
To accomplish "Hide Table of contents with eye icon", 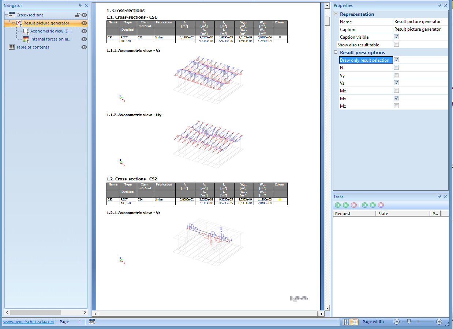I will tap(84, 47).
